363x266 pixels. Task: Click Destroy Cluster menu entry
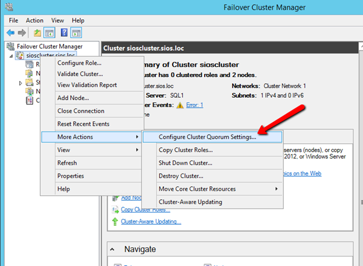180,176
